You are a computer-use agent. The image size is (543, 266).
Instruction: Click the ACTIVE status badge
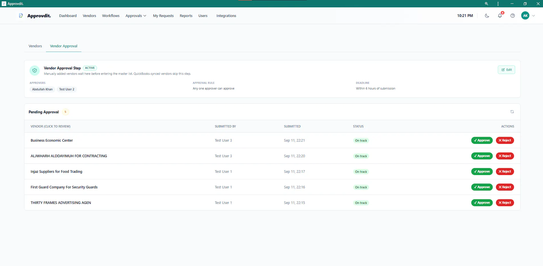[x=90, y=68]
